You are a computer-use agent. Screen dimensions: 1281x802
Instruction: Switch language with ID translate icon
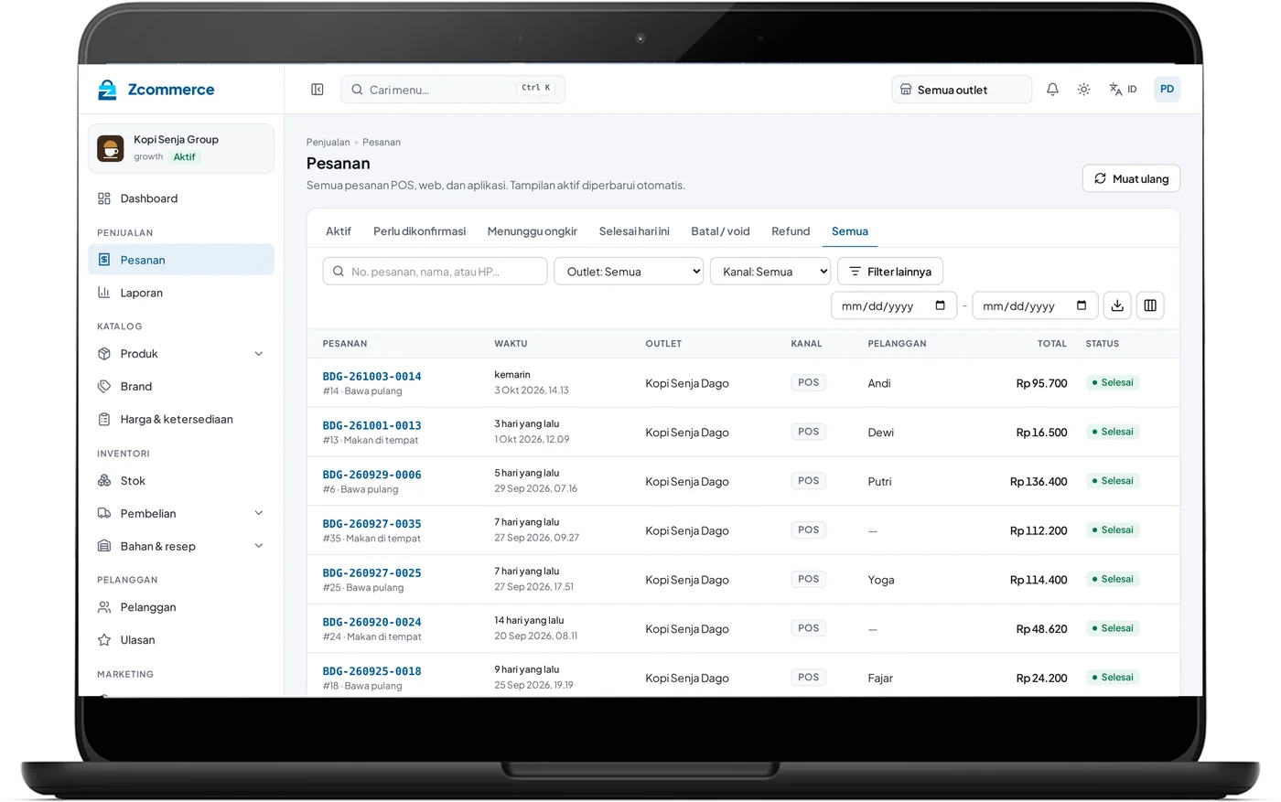1123,90
